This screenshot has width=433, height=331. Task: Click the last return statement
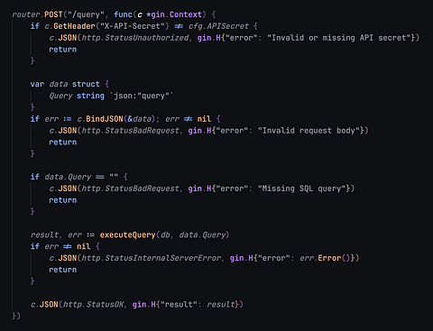tap(63, 270)
